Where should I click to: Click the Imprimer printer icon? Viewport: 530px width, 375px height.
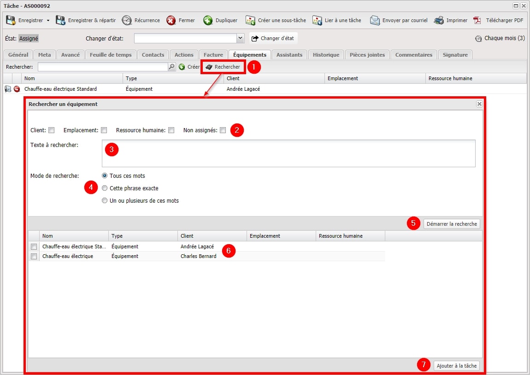pos(439,20)
